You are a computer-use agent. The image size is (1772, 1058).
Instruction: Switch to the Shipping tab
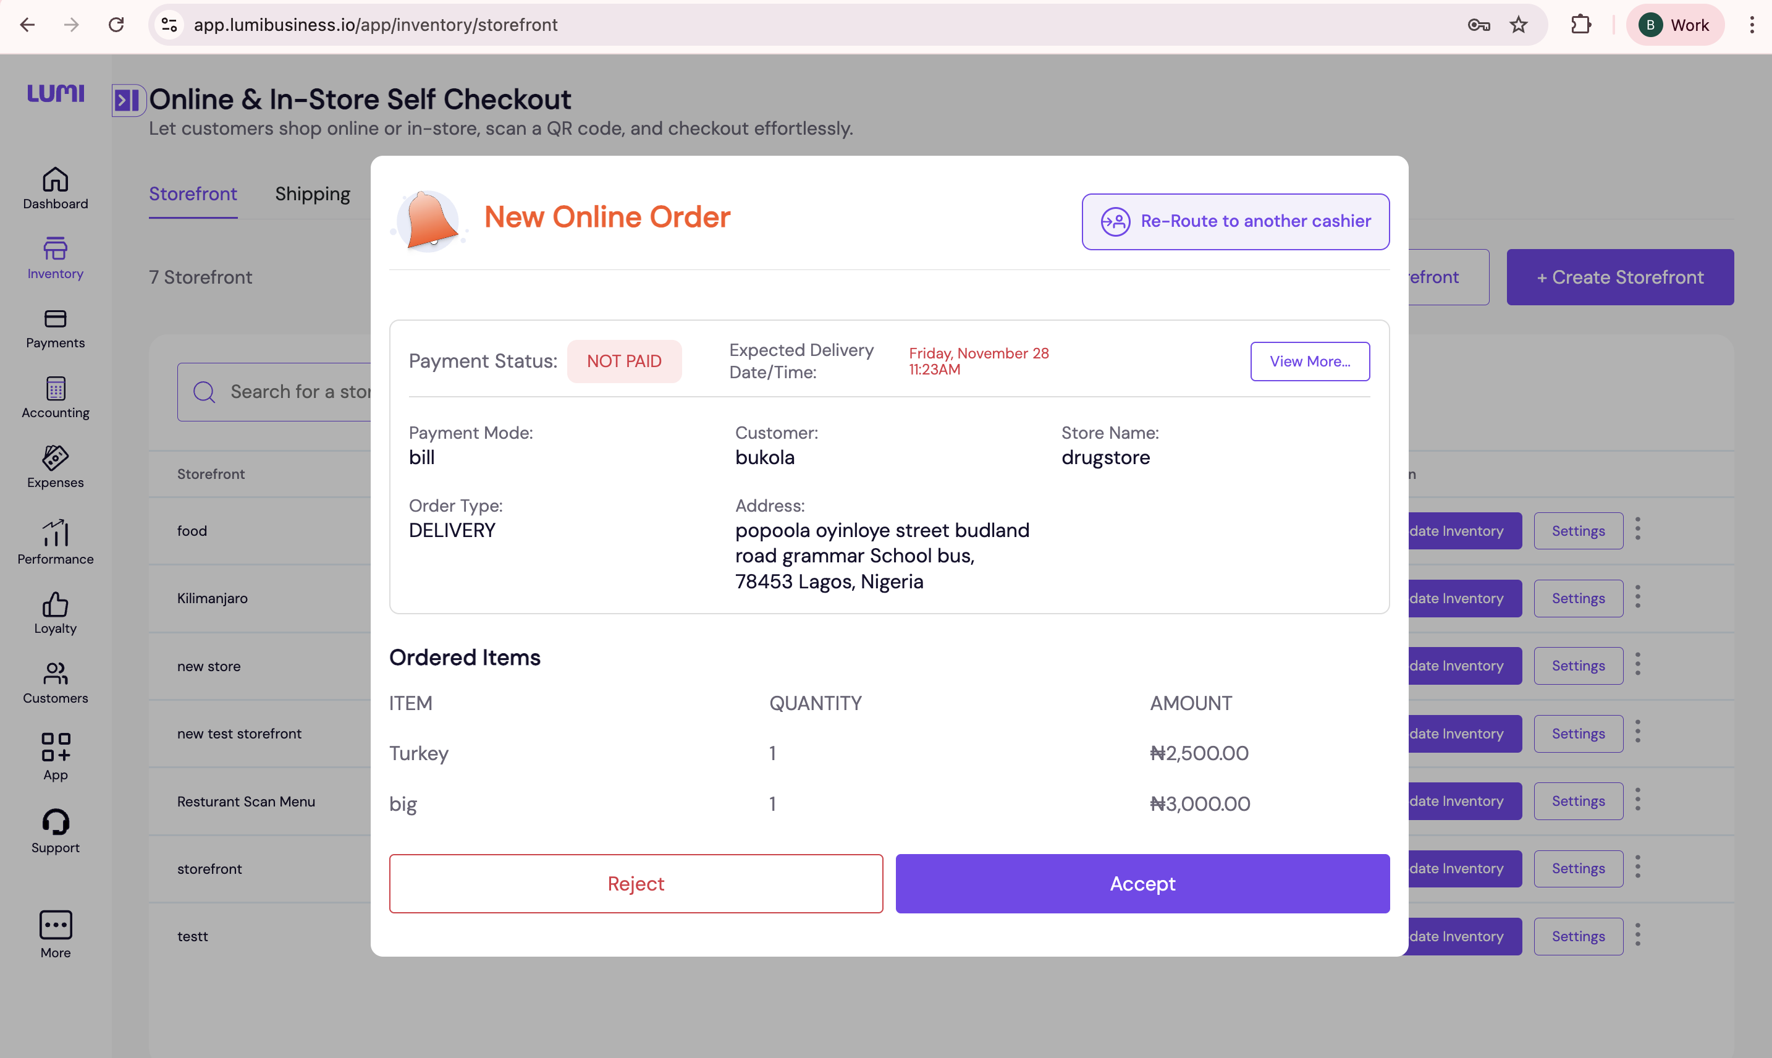tap(312, 194)
